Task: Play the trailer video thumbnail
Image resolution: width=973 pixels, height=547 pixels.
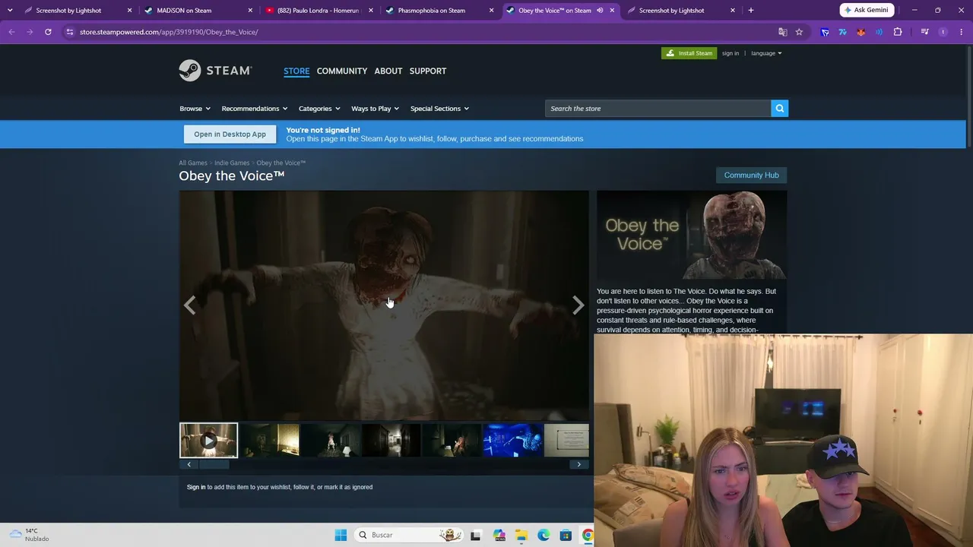Action: [208, 441]
